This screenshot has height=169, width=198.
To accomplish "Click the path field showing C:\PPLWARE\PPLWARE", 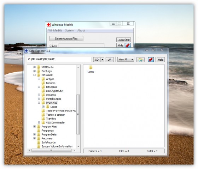I will (x=59, y=59).
